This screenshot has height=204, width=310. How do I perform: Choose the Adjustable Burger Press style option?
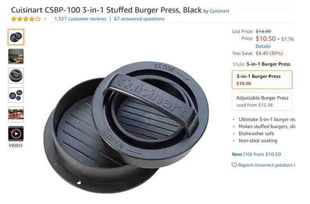[262, 101]
